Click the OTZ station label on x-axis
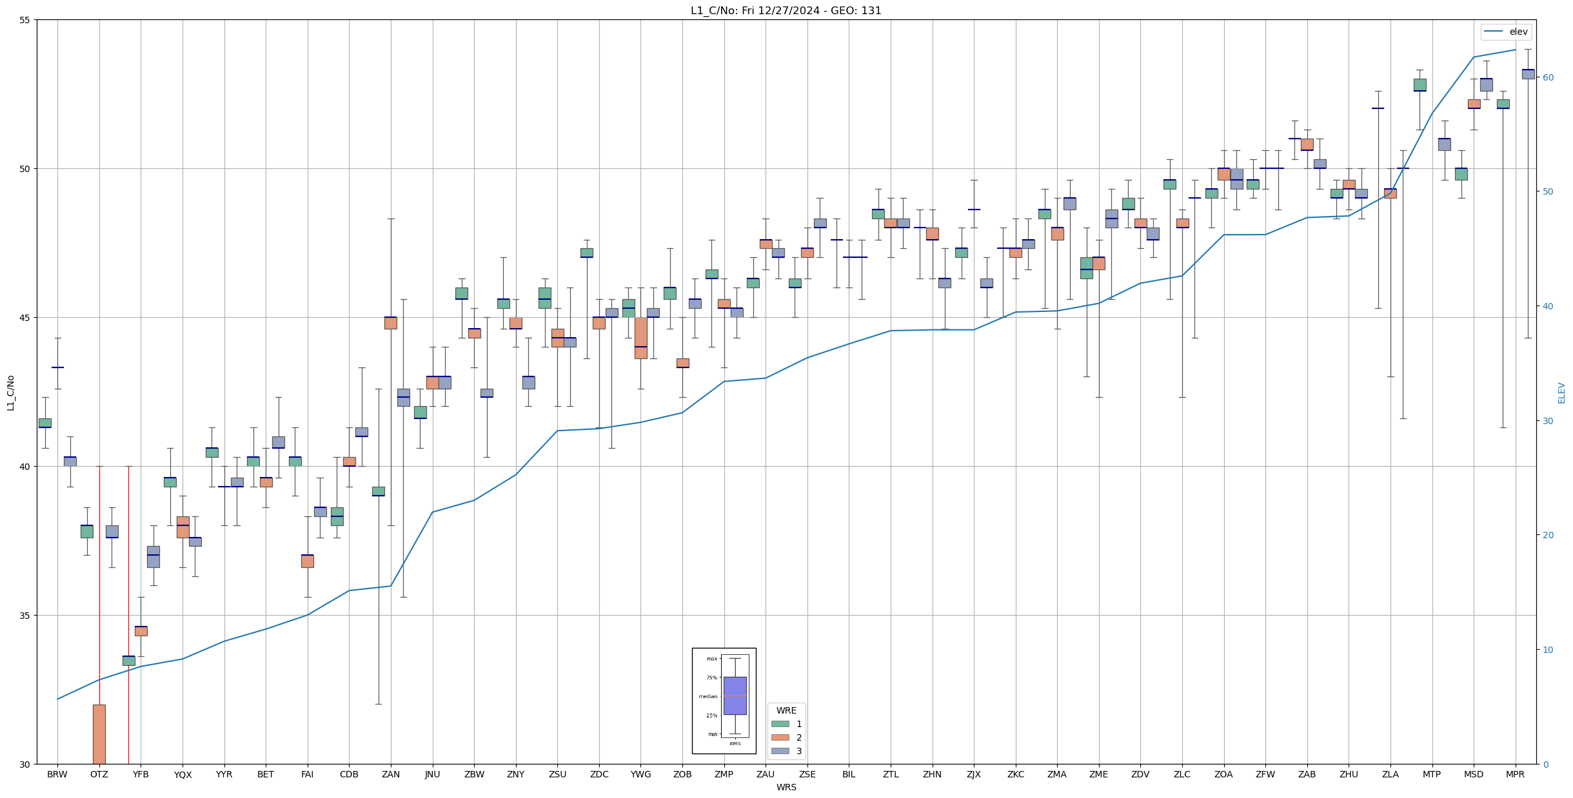The height and width of the screenshot is (798, 1573). point(99,774)
